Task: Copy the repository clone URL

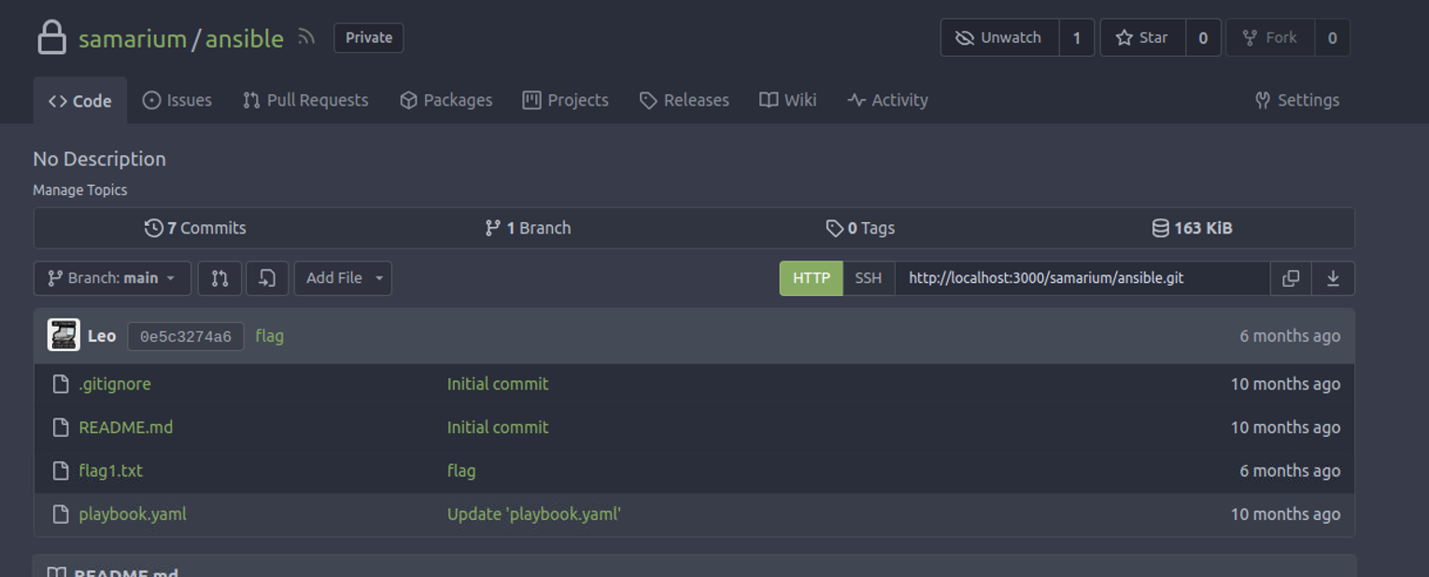Action: [x=1291, y=278]
